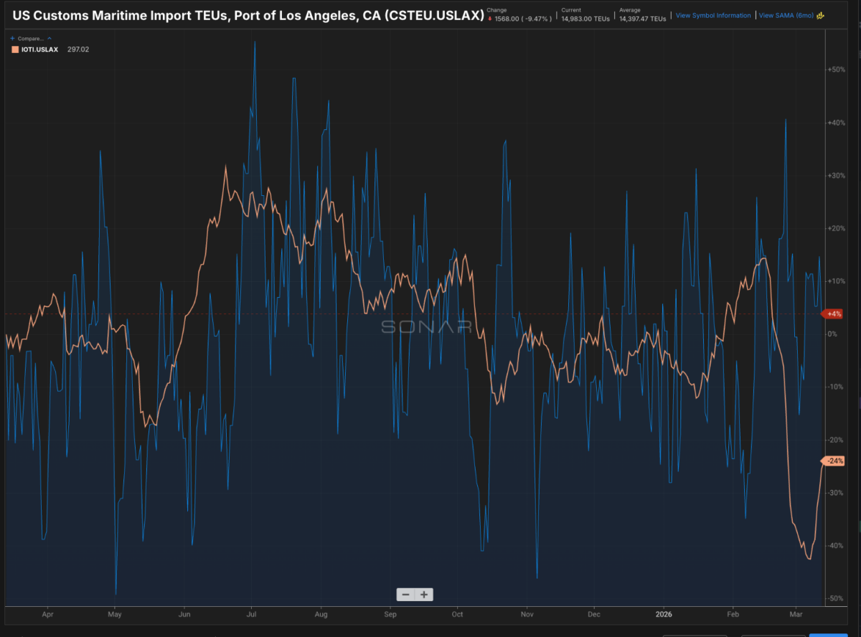Click the zoom out minus button
The width and height of the screenshot is (861, 637).
406,594
